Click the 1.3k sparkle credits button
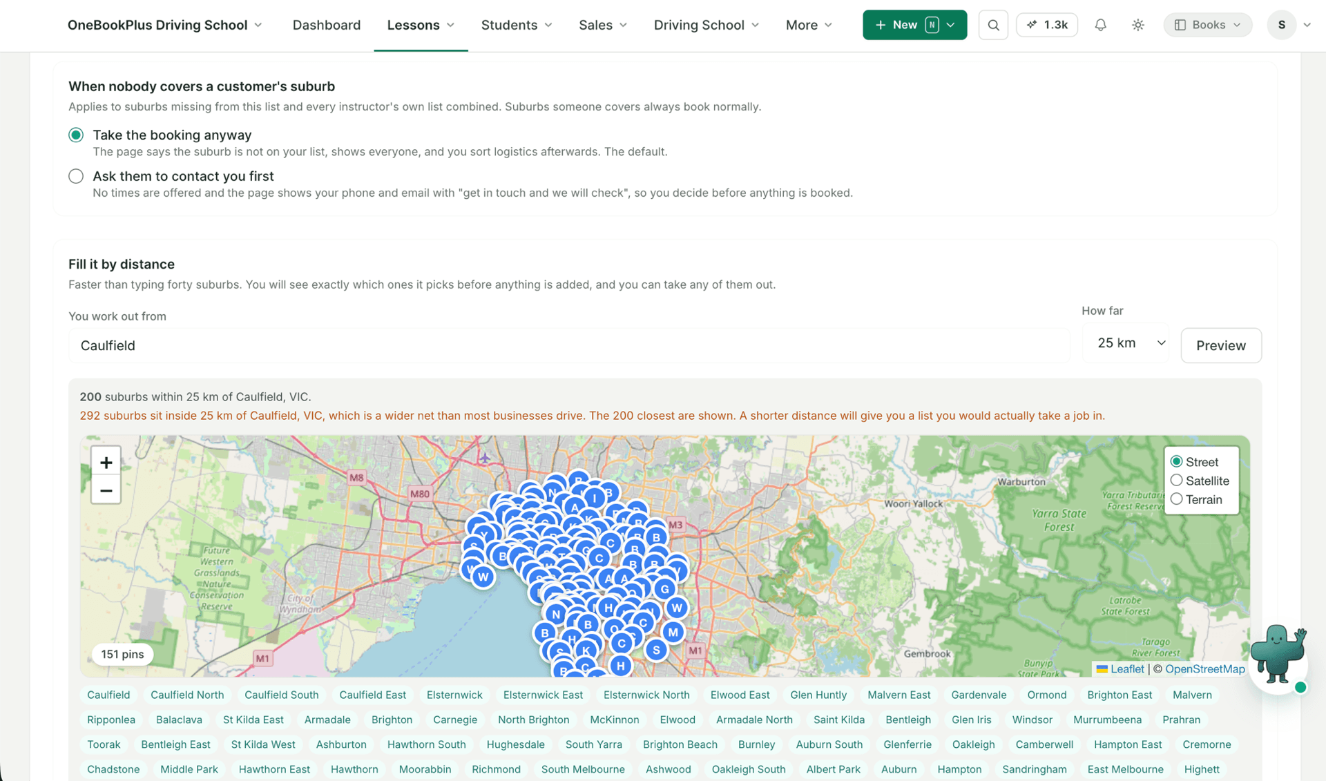Viewport: 1326px width, 781px height. (1047, 25)
